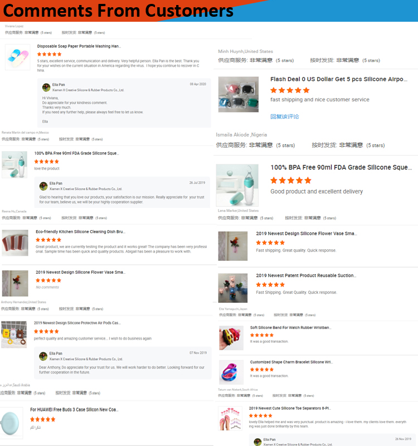Open the 2019 Newest Patent Product Reusable Suction title

tap(306, 275)
